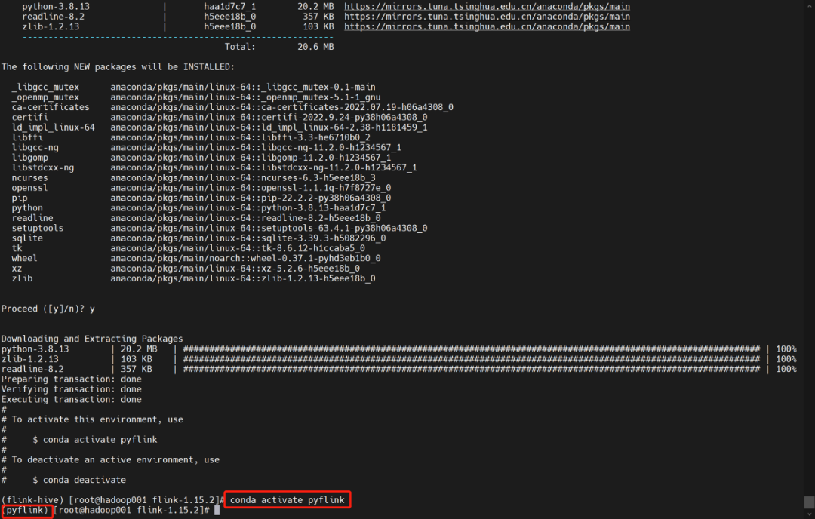This screenshot has width=815, height=519.
Task: Click the '$ conda deactivate' hint line
Action: coord(79,480)
